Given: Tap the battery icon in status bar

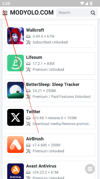Looking at the screenshot, I should pyautogui.click(x=91, y=3).
